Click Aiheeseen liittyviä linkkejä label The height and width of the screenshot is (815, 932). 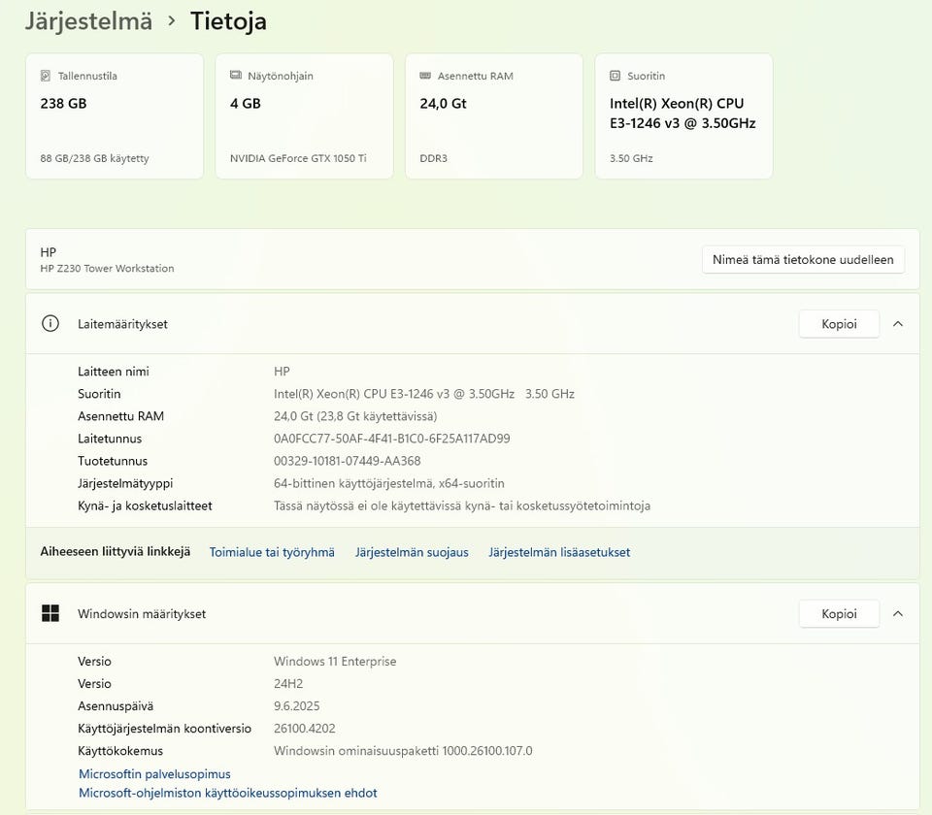[116, 552]
